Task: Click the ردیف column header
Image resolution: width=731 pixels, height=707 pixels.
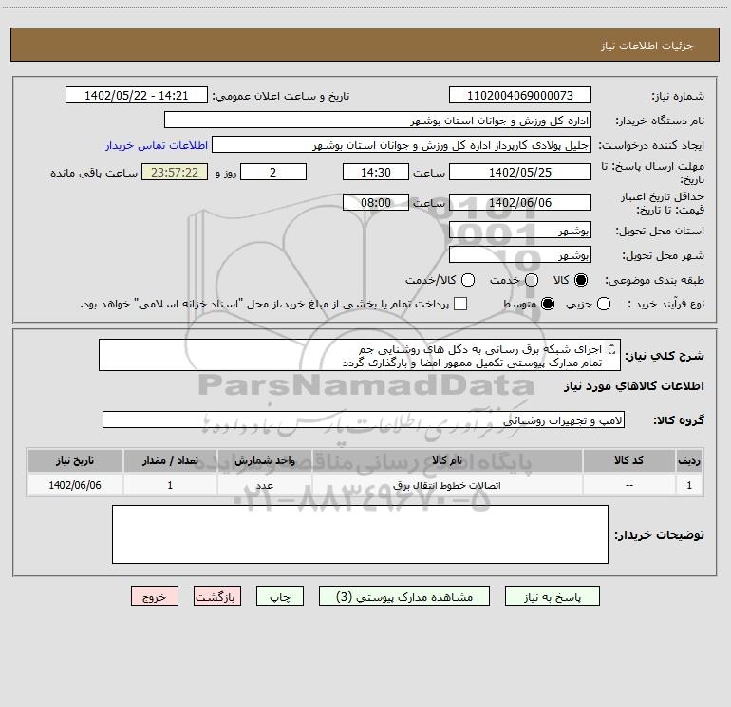Action: [x=689, y=460]
